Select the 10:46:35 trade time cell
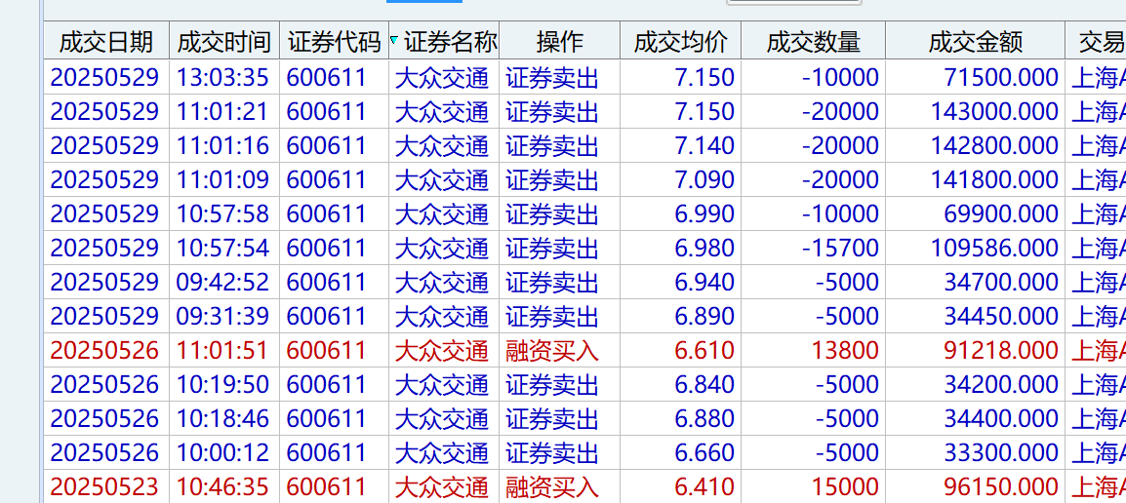The image size is (1126, 503). tap(222, 486)
